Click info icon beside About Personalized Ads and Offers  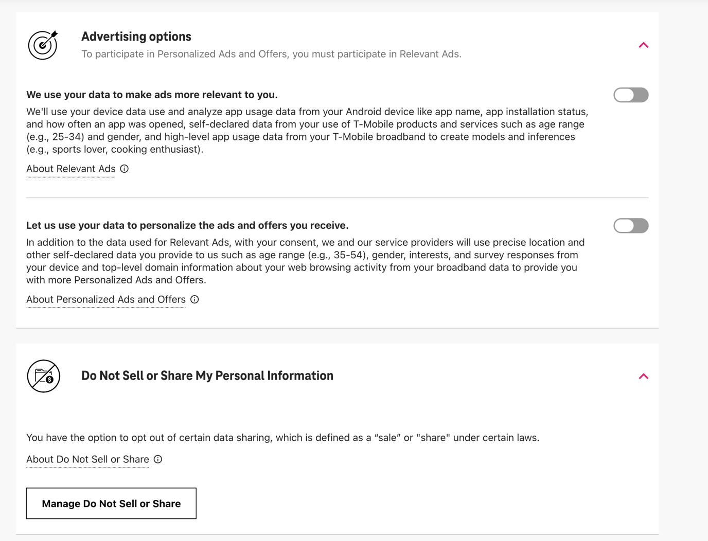[x=194, y=299]
